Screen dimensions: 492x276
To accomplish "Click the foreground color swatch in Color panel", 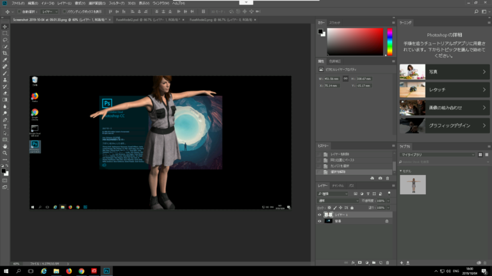I will (320, 31).
